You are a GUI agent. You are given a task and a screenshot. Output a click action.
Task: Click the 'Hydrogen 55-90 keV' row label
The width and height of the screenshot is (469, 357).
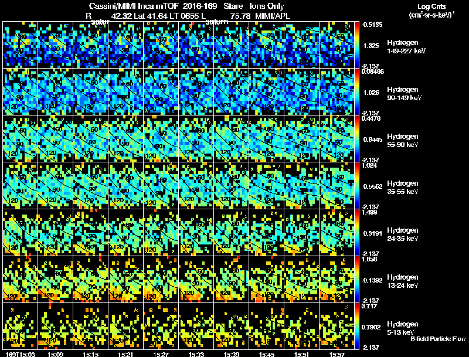pos(403,141)
